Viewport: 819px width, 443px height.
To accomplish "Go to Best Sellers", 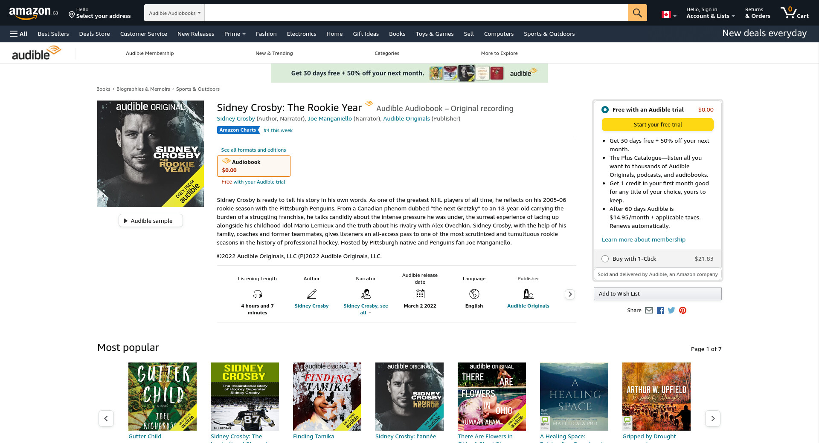I will 53,34.
